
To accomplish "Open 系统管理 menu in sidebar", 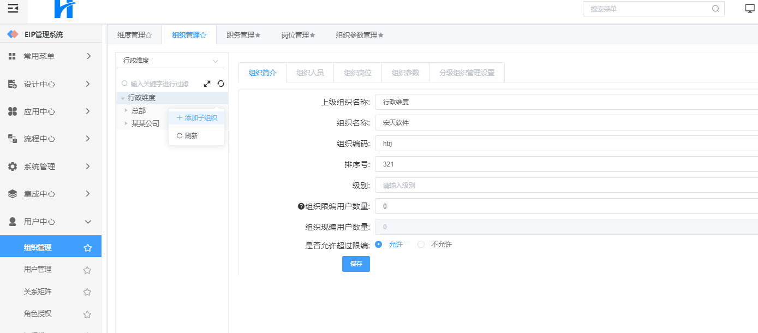I will coord(51,166).
